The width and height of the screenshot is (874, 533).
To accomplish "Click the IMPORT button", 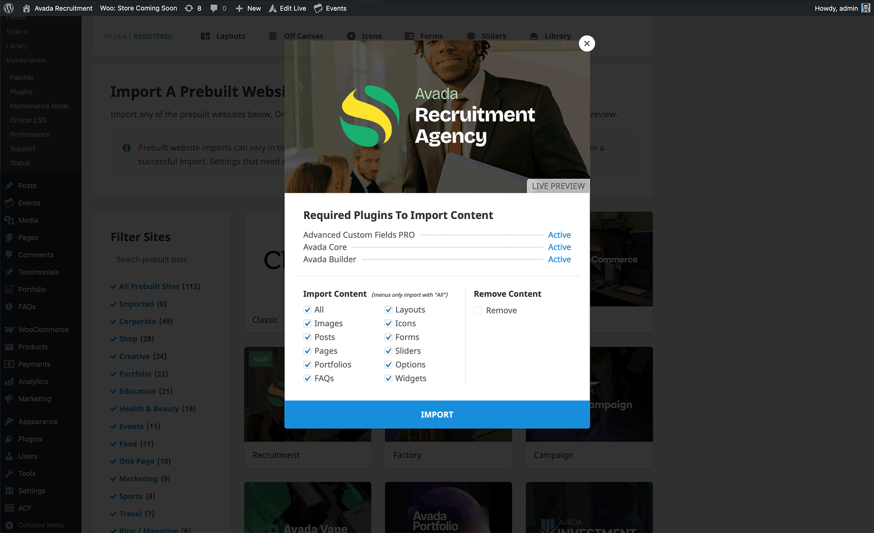I will [x=437, y=414].
